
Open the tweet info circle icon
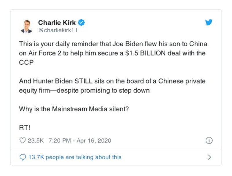point(209,141)
